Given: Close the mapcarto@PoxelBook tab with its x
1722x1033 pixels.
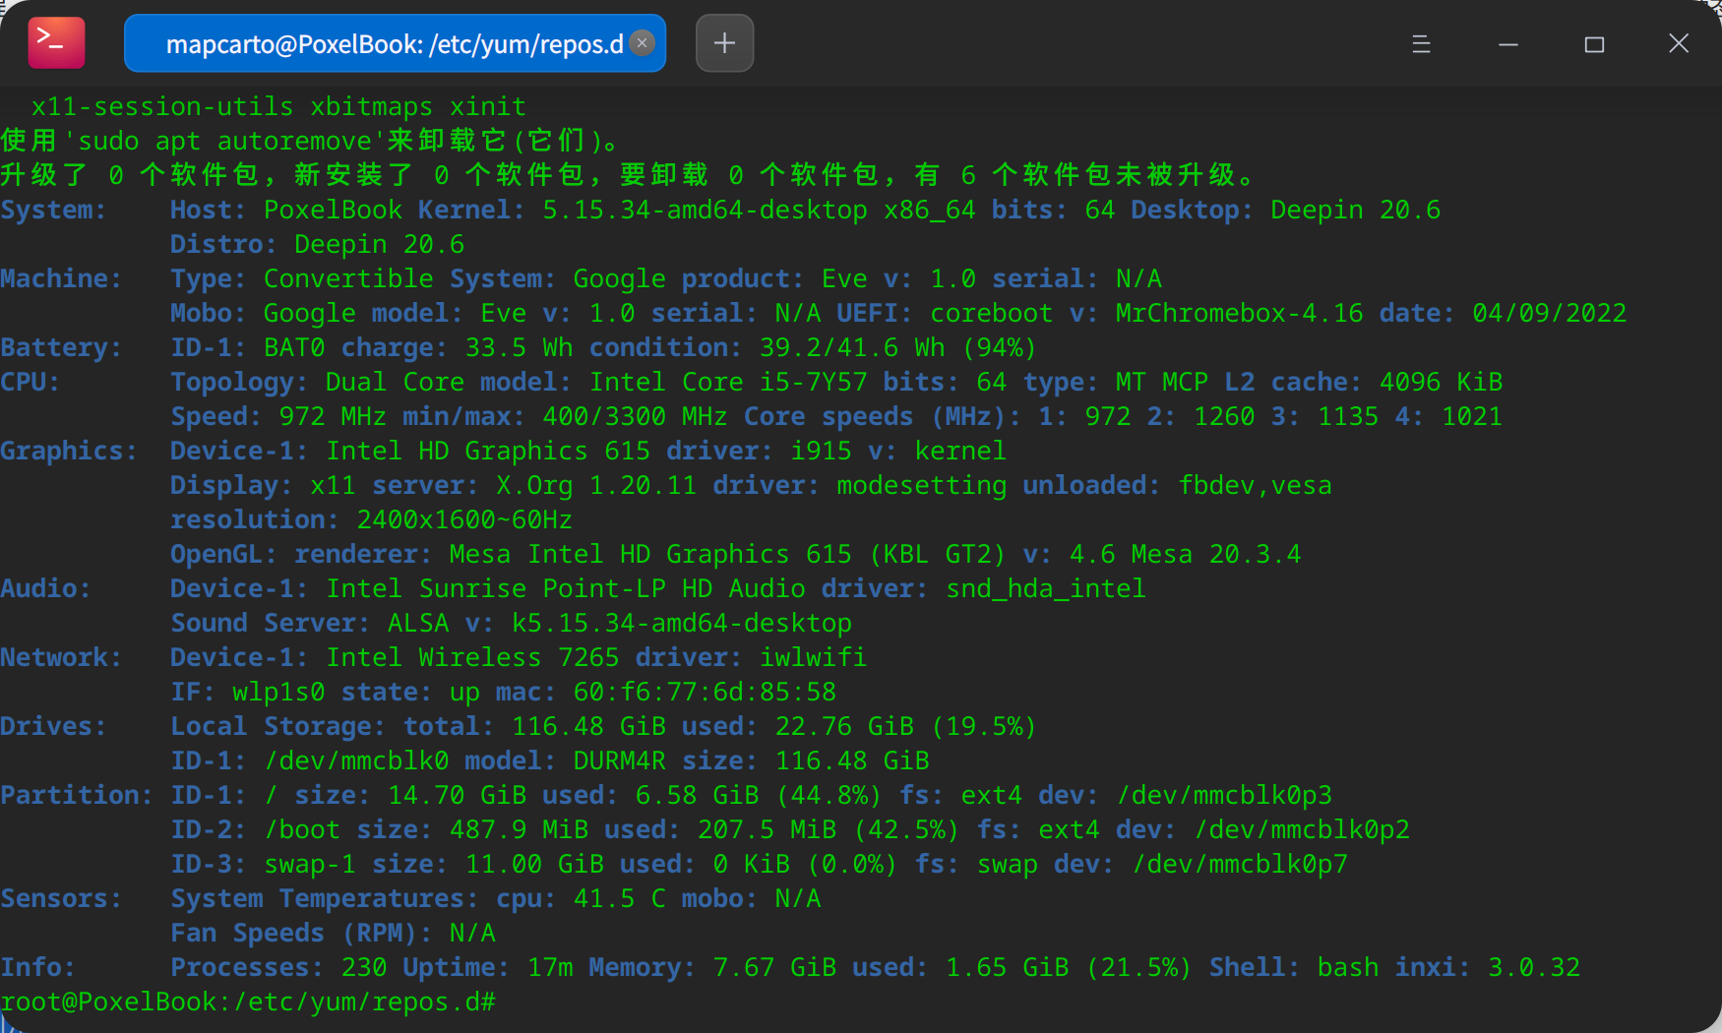Looking at the screenshot, I should (x=642, y=43).
